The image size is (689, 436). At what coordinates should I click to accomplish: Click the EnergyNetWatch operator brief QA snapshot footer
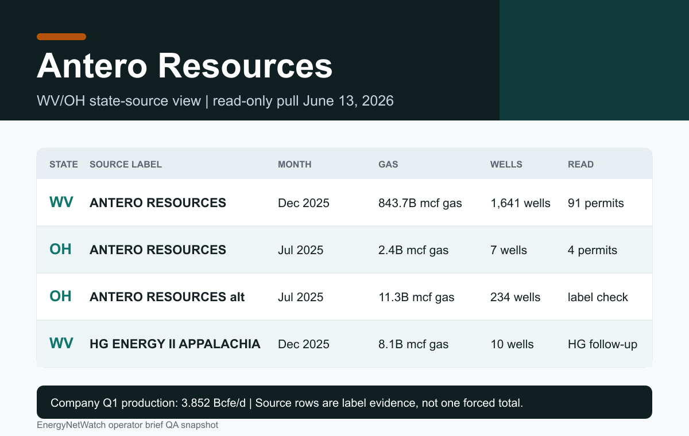click(127, 425)
